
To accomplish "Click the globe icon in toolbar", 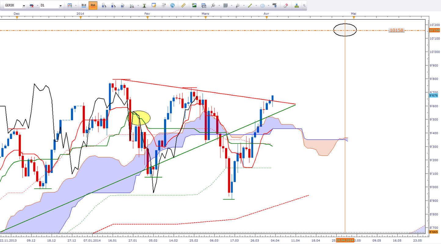I will coord(173,5).
